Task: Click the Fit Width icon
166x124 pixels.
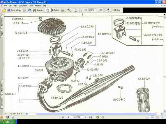Action: [81, 10]
